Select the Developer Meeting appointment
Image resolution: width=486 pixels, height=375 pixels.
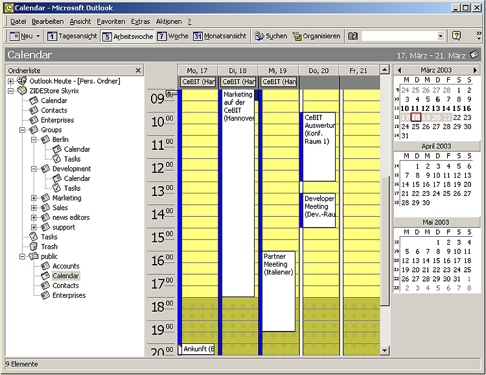tap(319, 210)
